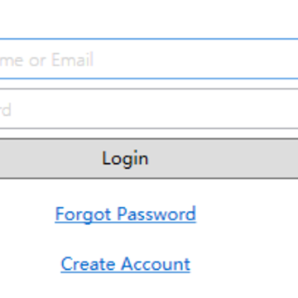Viewport: 298px width, 298px height.
Task: Reset password through Forgot Password link
Action: 126,214
